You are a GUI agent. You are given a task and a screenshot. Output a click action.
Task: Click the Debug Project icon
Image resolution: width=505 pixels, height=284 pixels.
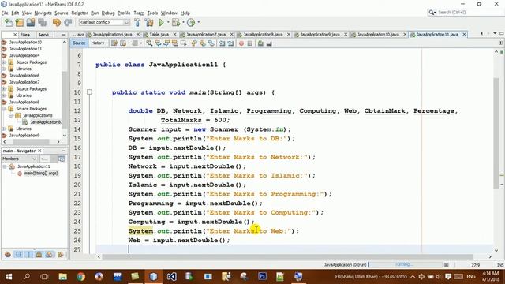tap(176, 23)
